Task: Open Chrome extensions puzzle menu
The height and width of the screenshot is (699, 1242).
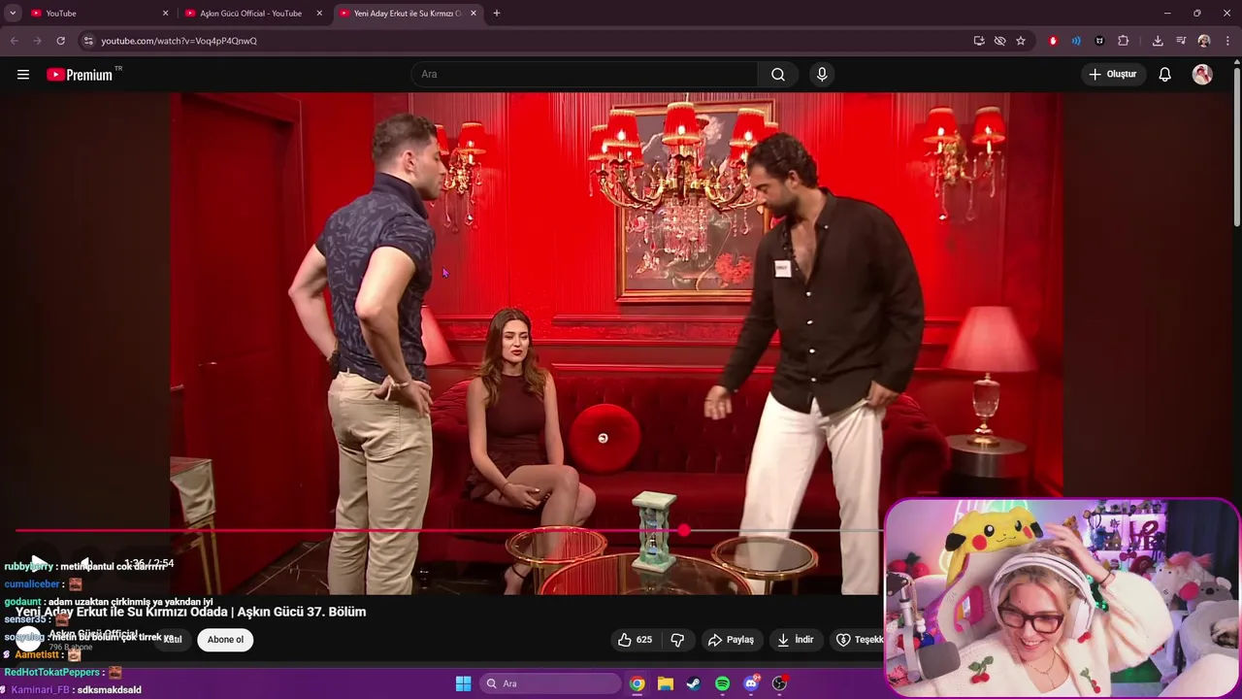Action: (1124, 41)
